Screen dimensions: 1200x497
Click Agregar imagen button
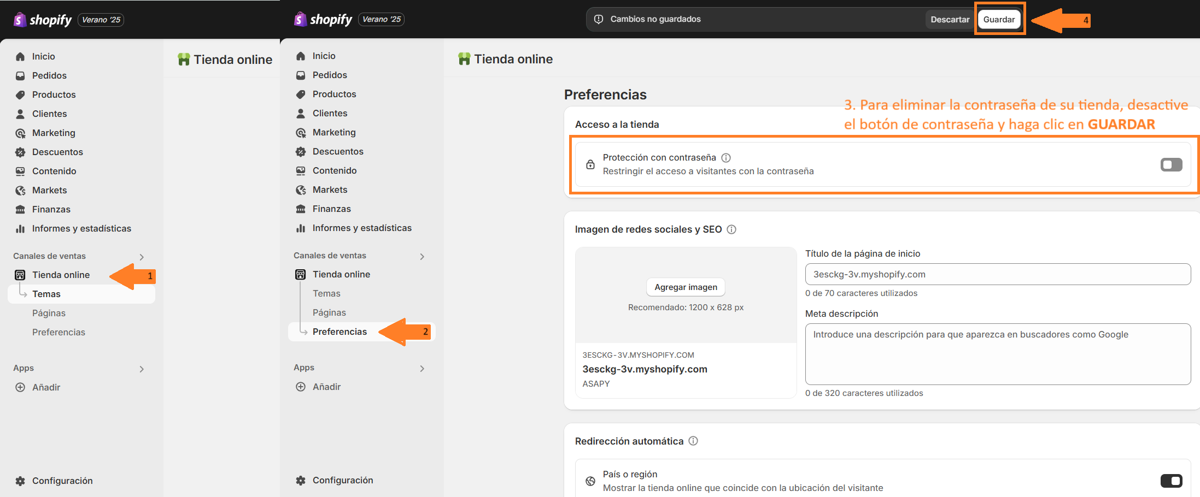pos(686,287)
